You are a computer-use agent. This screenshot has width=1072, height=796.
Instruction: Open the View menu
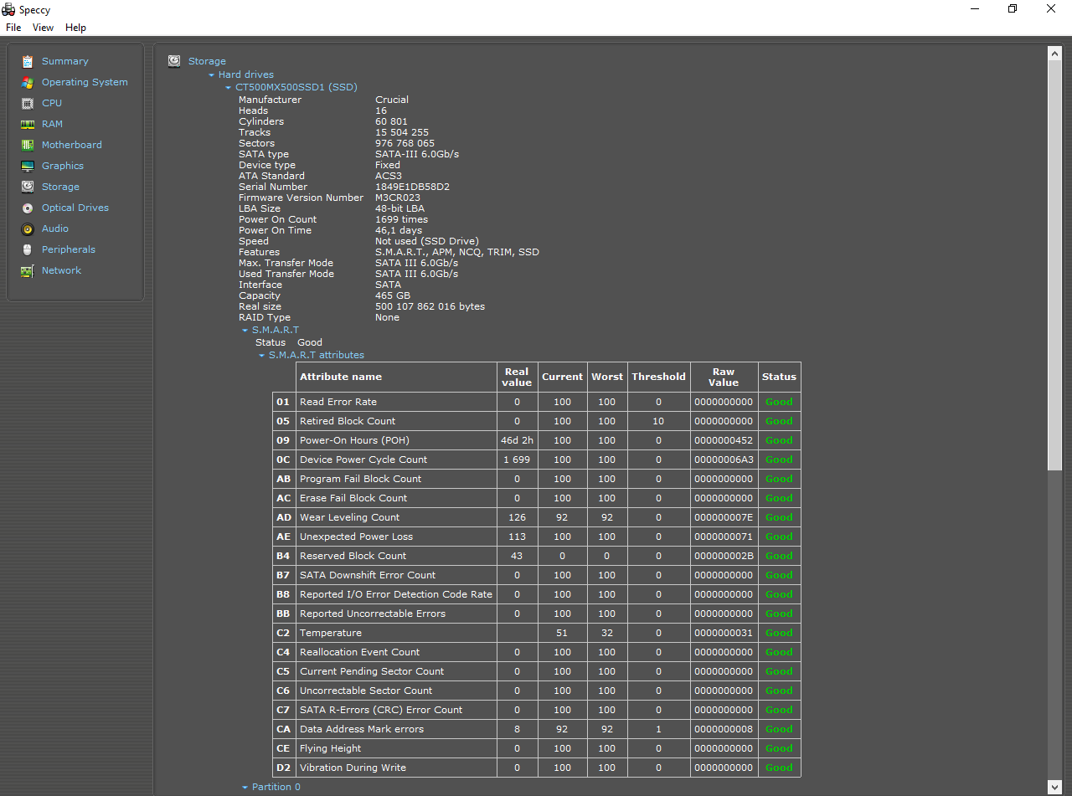coord(43,28)
